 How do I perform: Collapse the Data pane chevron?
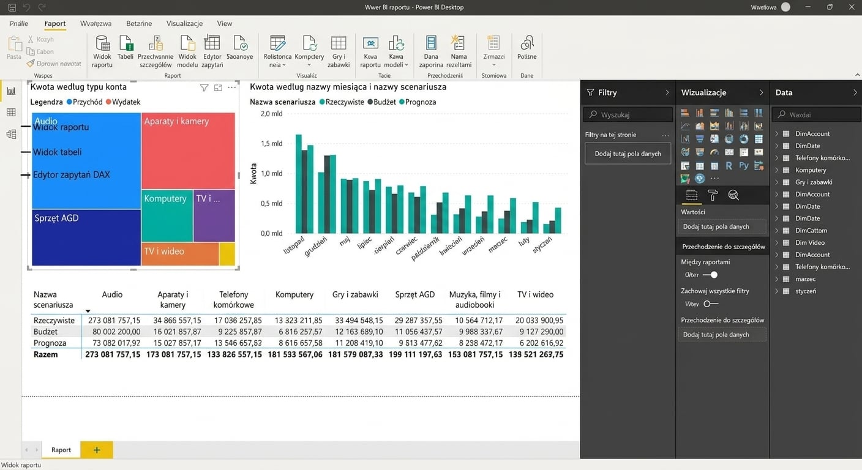(855, 92)
